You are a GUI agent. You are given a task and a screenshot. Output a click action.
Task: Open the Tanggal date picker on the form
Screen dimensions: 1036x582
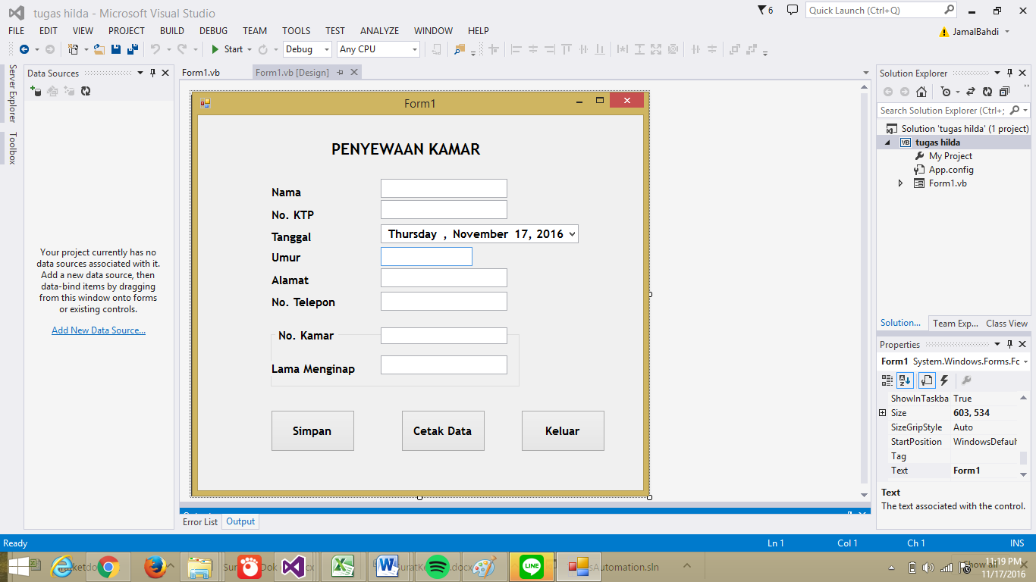(571, 233)
